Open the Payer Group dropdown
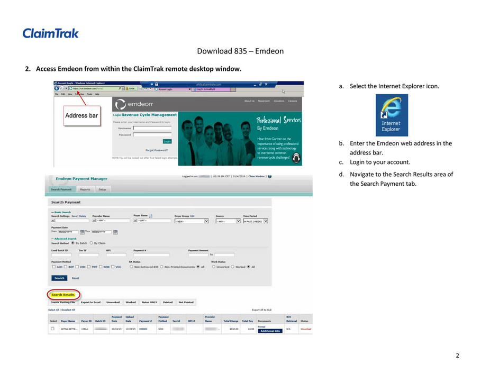 click(192, 221)
